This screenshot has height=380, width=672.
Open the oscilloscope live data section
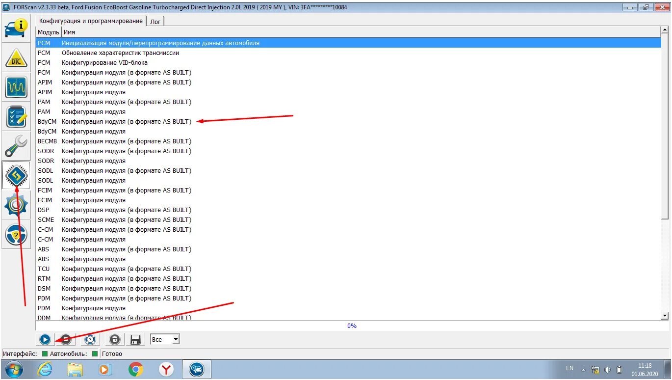16,87
